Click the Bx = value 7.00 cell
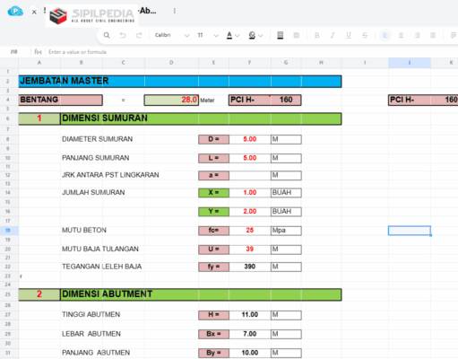 tap(250, 334)
